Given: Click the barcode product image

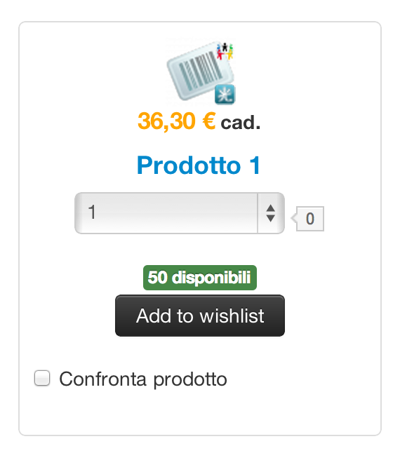Looking at the screenshot, I should pos(201,72).
